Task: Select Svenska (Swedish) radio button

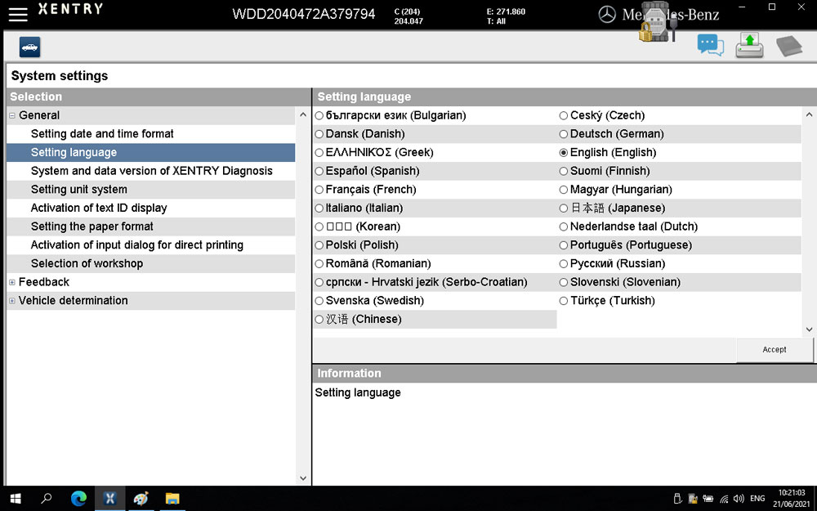Action: click(319, 301)
